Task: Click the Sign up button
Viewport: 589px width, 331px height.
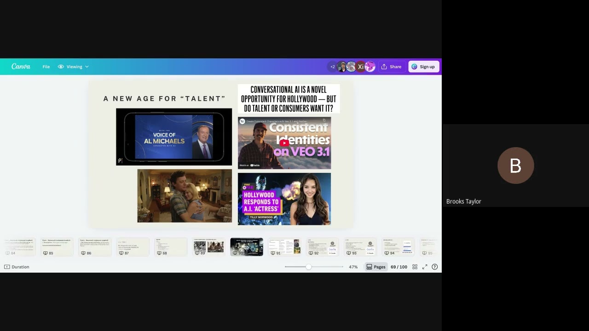Action: [423, 67]
